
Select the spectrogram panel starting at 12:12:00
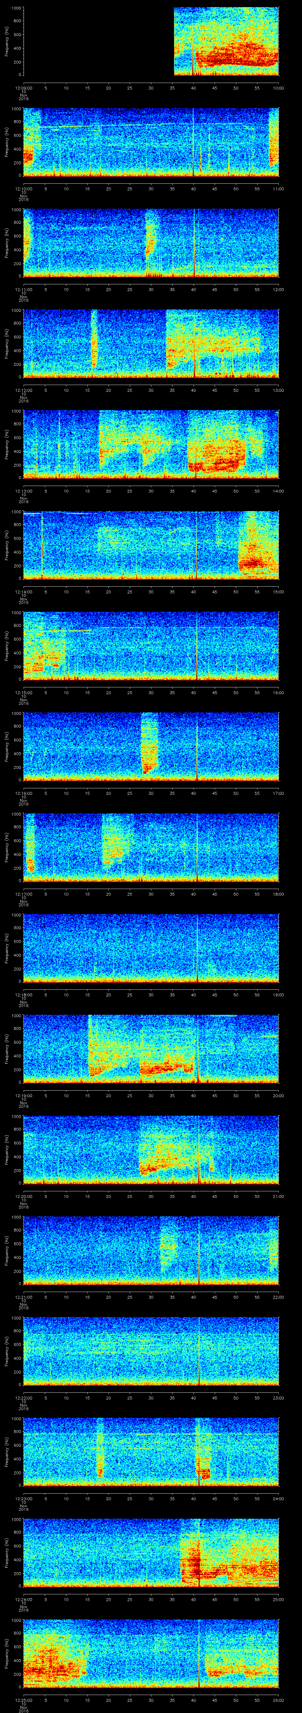click(x=151, y=344)
